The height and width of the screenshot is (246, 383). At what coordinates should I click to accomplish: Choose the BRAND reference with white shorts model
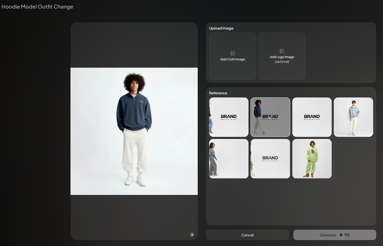[x=270, y=159]
